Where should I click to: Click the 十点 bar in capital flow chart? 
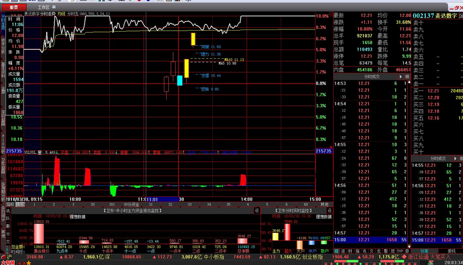pyautogui.click(x=84, y=242)
